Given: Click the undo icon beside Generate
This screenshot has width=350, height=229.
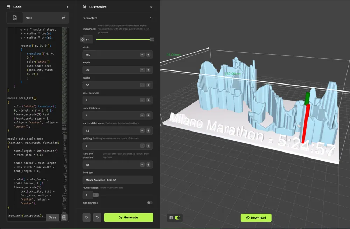Looking at the screenshot, I should point(97,217).
